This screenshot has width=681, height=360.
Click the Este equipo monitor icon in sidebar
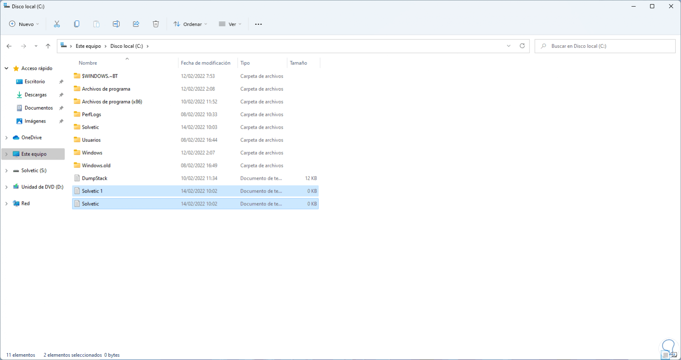point(16,154)
